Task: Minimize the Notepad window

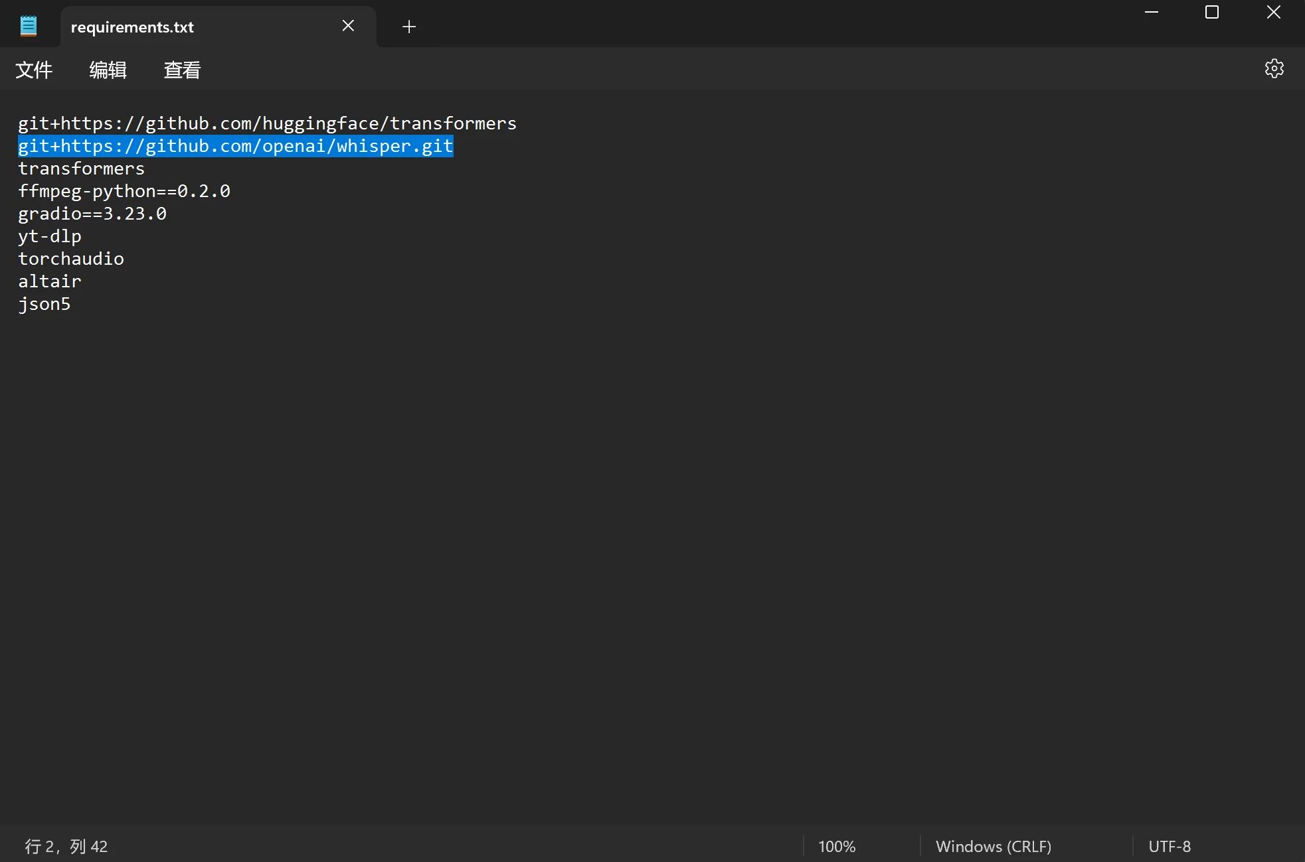Action: click(1152, 12)
